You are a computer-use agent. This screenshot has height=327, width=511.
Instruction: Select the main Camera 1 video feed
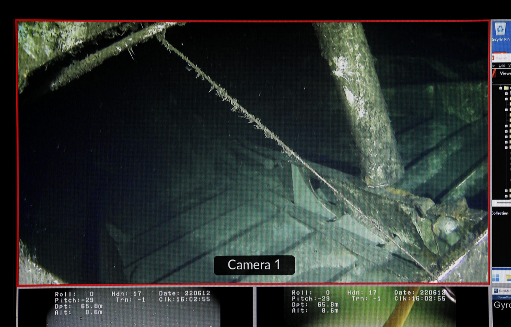pos(253,152)
